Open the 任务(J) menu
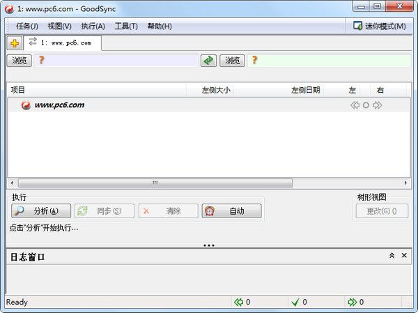 pyautogui.click(x=27, y=26)
